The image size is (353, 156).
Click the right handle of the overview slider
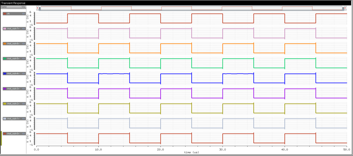[343, 8]
